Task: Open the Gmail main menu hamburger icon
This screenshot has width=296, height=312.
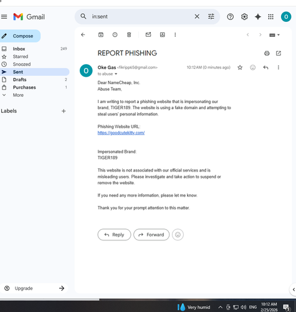Action: [x=4, y=17]
